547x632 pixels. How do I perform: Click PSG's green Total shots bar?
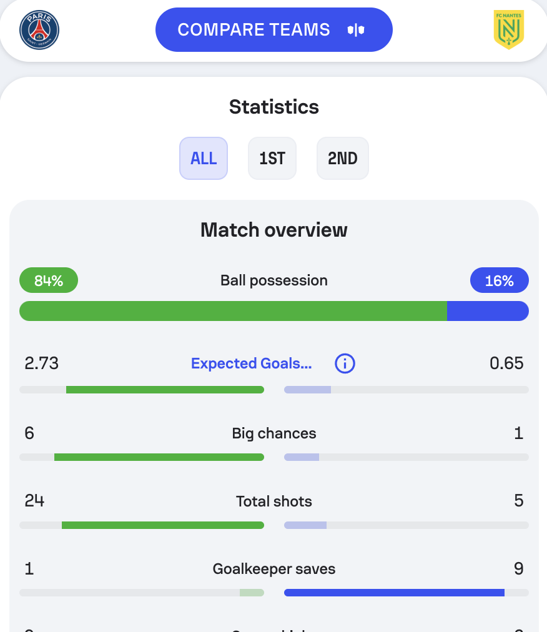click(x=162, y=525)
